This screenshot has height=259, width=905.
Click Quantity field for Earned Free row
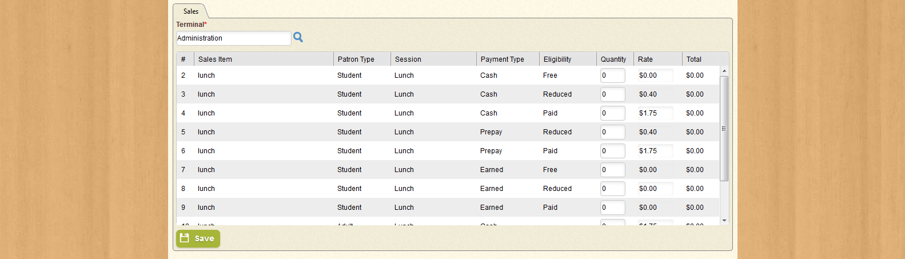(x=612, y=170)
